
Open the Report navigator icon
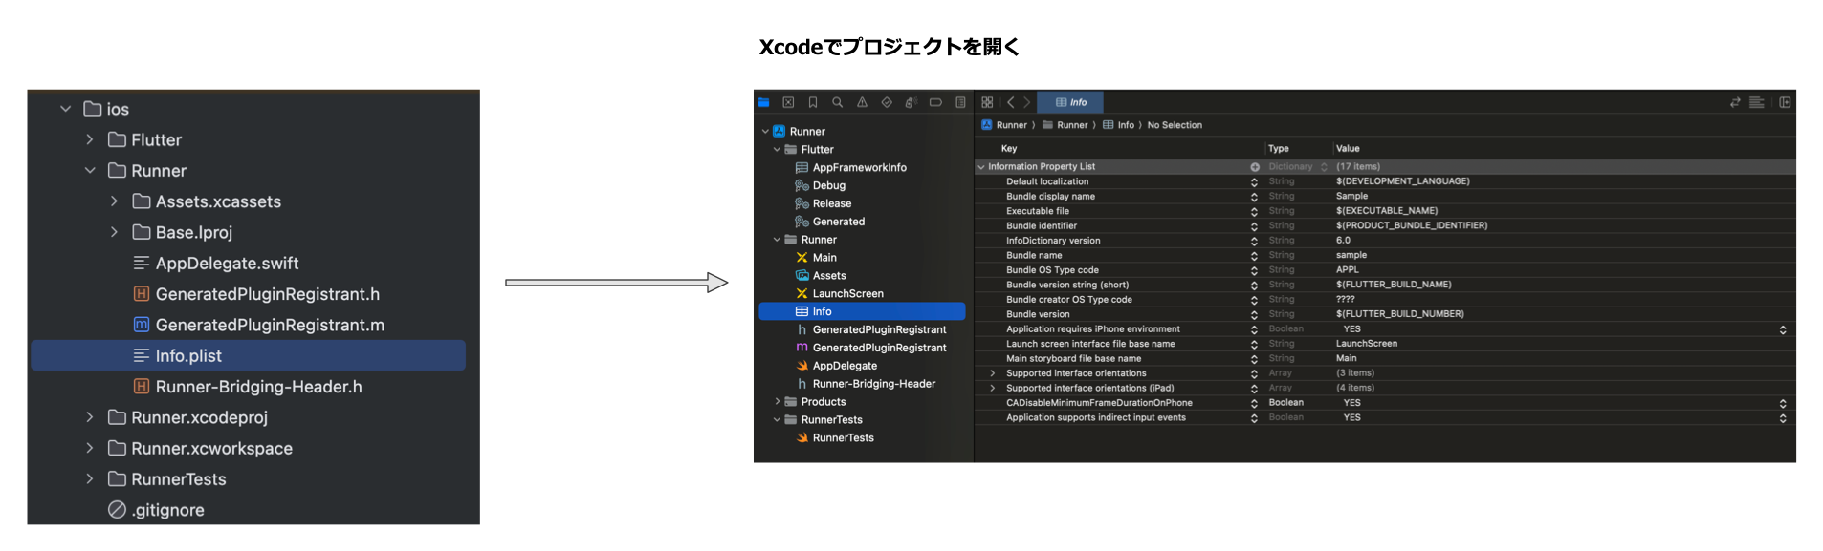pos(960,102)
